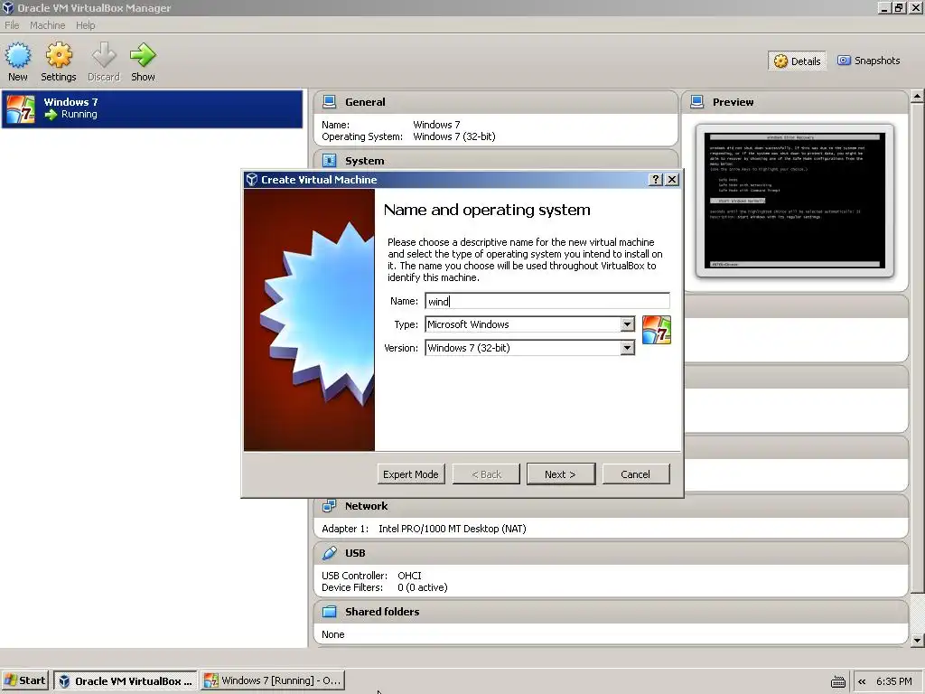The width and height of the screenshot is (925, 694).
Task: Switch to the Details view
Action: pos(797,61)
